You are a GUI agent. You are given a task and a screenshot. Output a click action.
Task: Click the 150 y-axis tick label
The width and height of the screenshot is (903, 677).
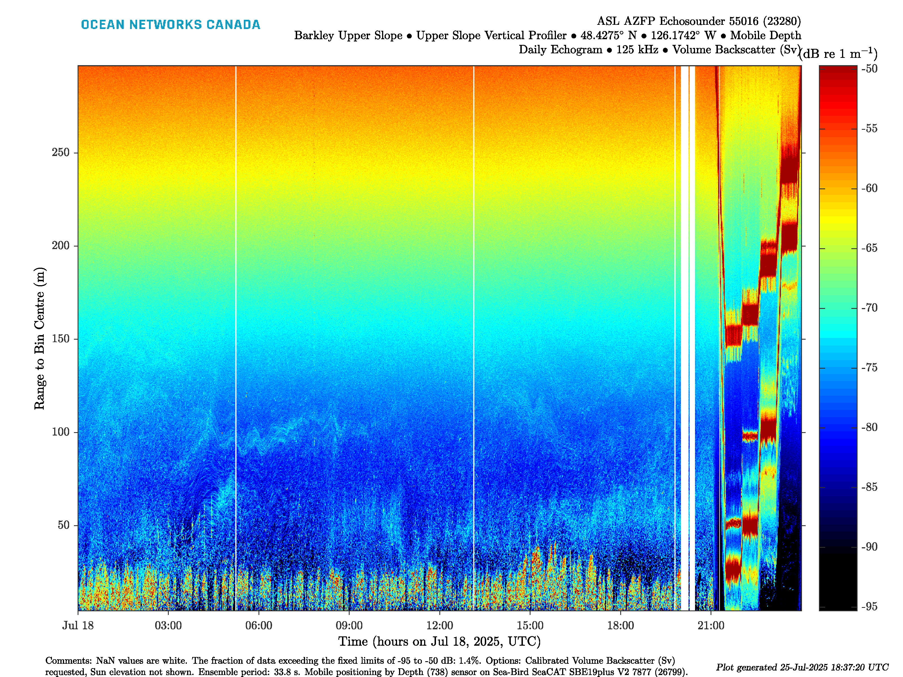pos(60,339)
